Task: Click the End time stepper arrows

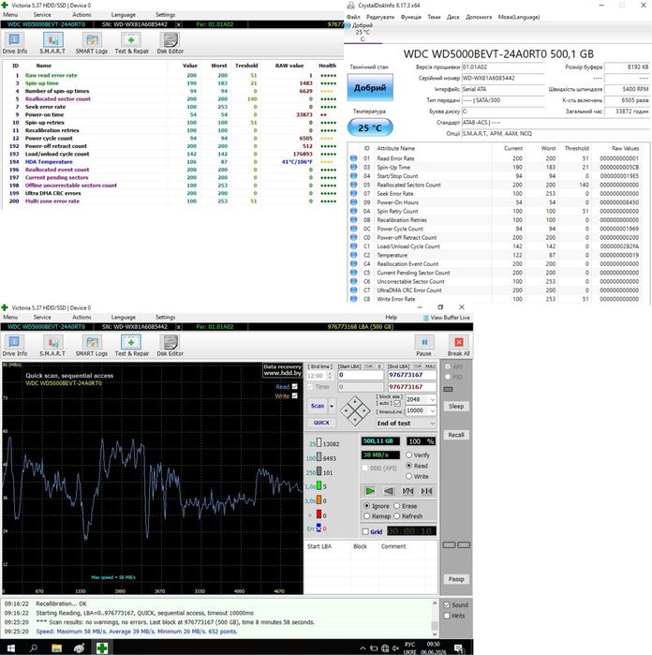Action: (x=330, y=376)
